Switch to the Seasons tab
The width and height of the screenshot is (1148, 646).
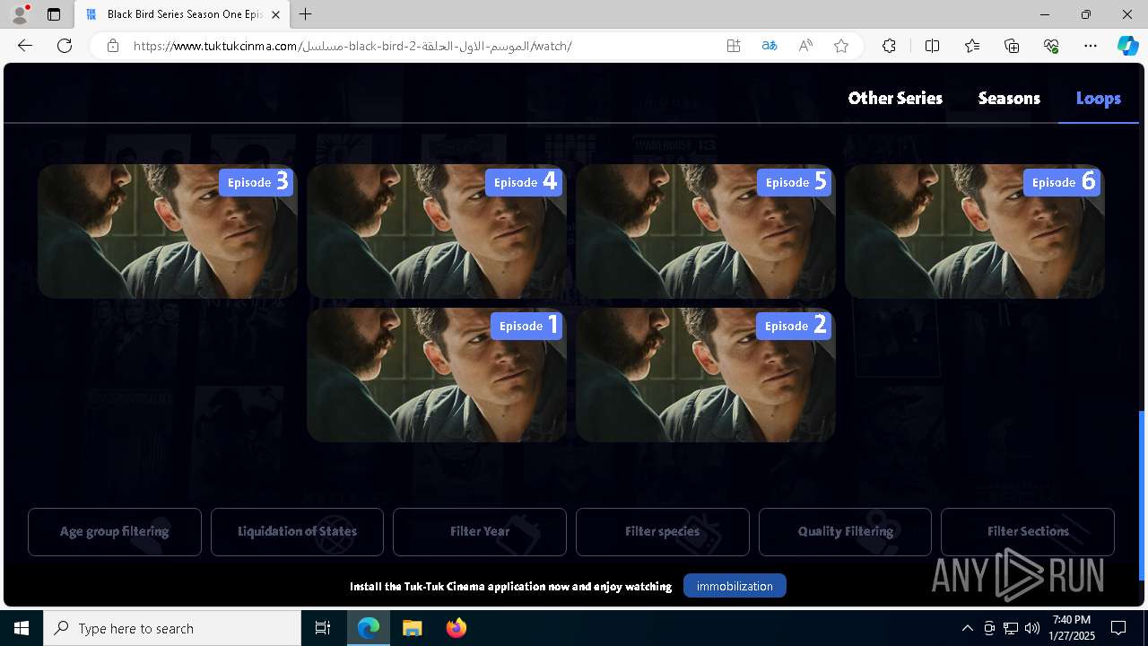pyautogui.click(x=1009, y=98)
